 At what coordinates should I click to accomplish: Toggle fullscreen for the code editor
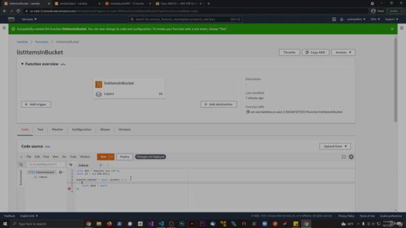[x=344, y=157]
